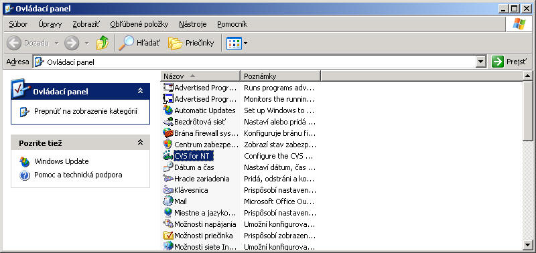Sort by the Názov column header
This screenshot has width=536, height=253.
pos(200,76)
